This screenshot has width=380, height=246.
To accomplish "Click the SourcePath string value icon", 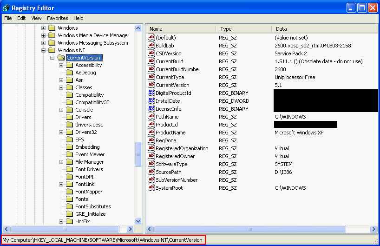I will (151, 172).
